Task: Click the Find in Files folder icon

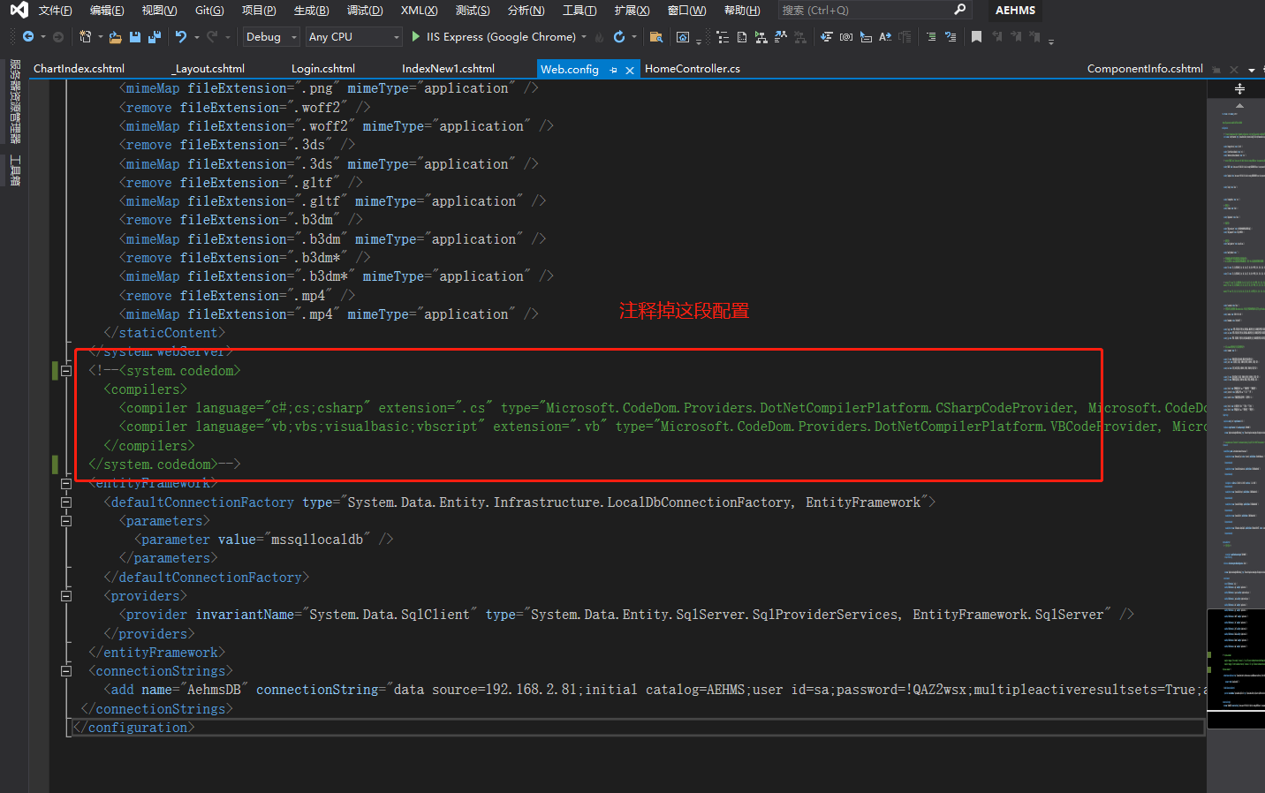Action: pos(655,37)
